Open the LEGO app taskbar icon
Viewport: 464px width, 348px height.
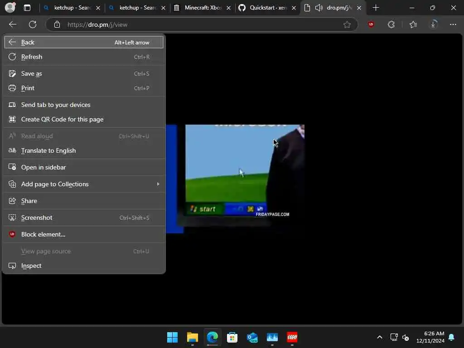click(292, 337)
